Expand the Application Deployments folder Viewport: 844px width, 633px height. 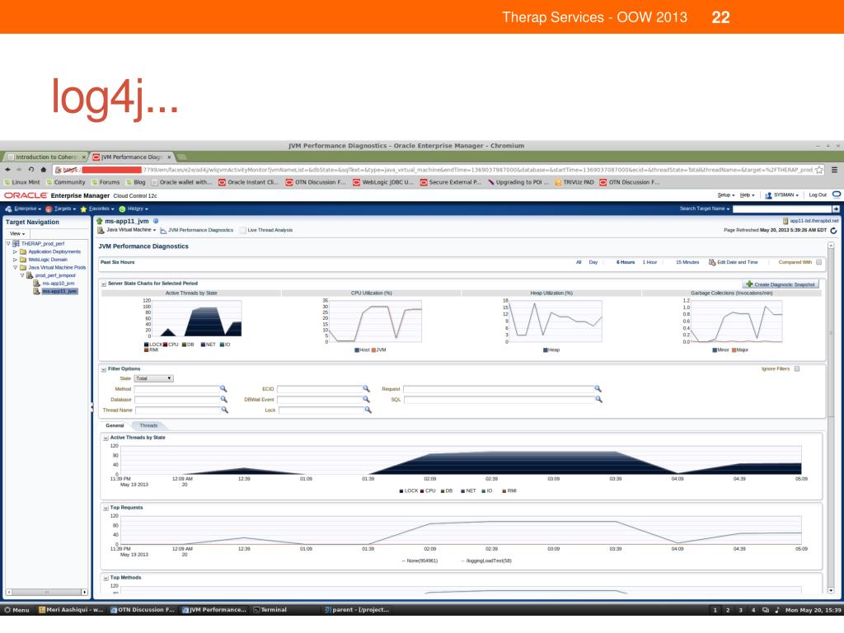point(15,252)
